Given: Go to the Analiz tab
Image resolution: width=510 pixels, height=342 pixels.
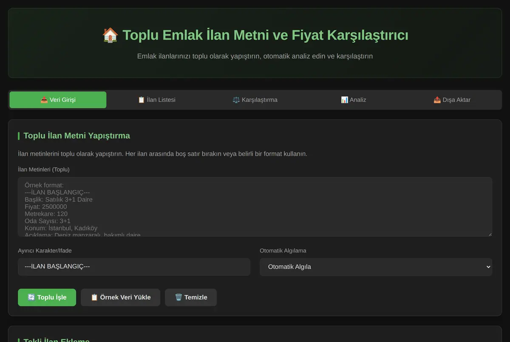Looking at the screenshot, I should (x=353, y=100).
